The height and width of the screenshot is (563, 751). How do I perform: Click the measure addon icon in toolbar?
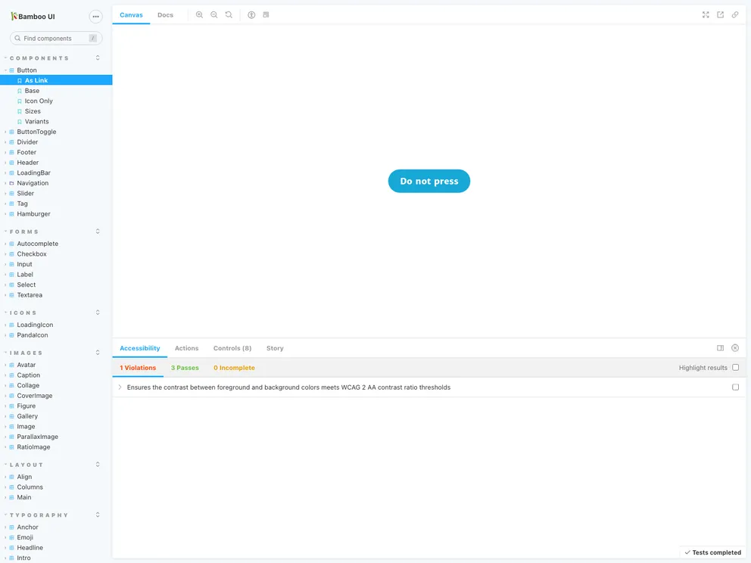tap(266, 14)
